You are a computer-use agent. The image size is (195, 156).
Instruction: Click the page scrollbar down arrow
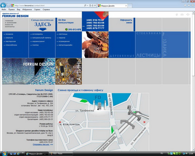193,150
